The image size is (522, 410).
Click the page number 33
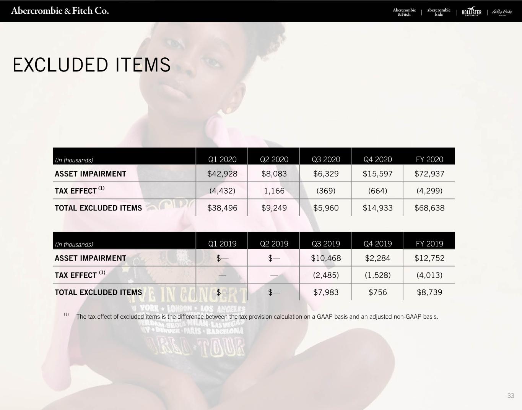tap(511, 395)
